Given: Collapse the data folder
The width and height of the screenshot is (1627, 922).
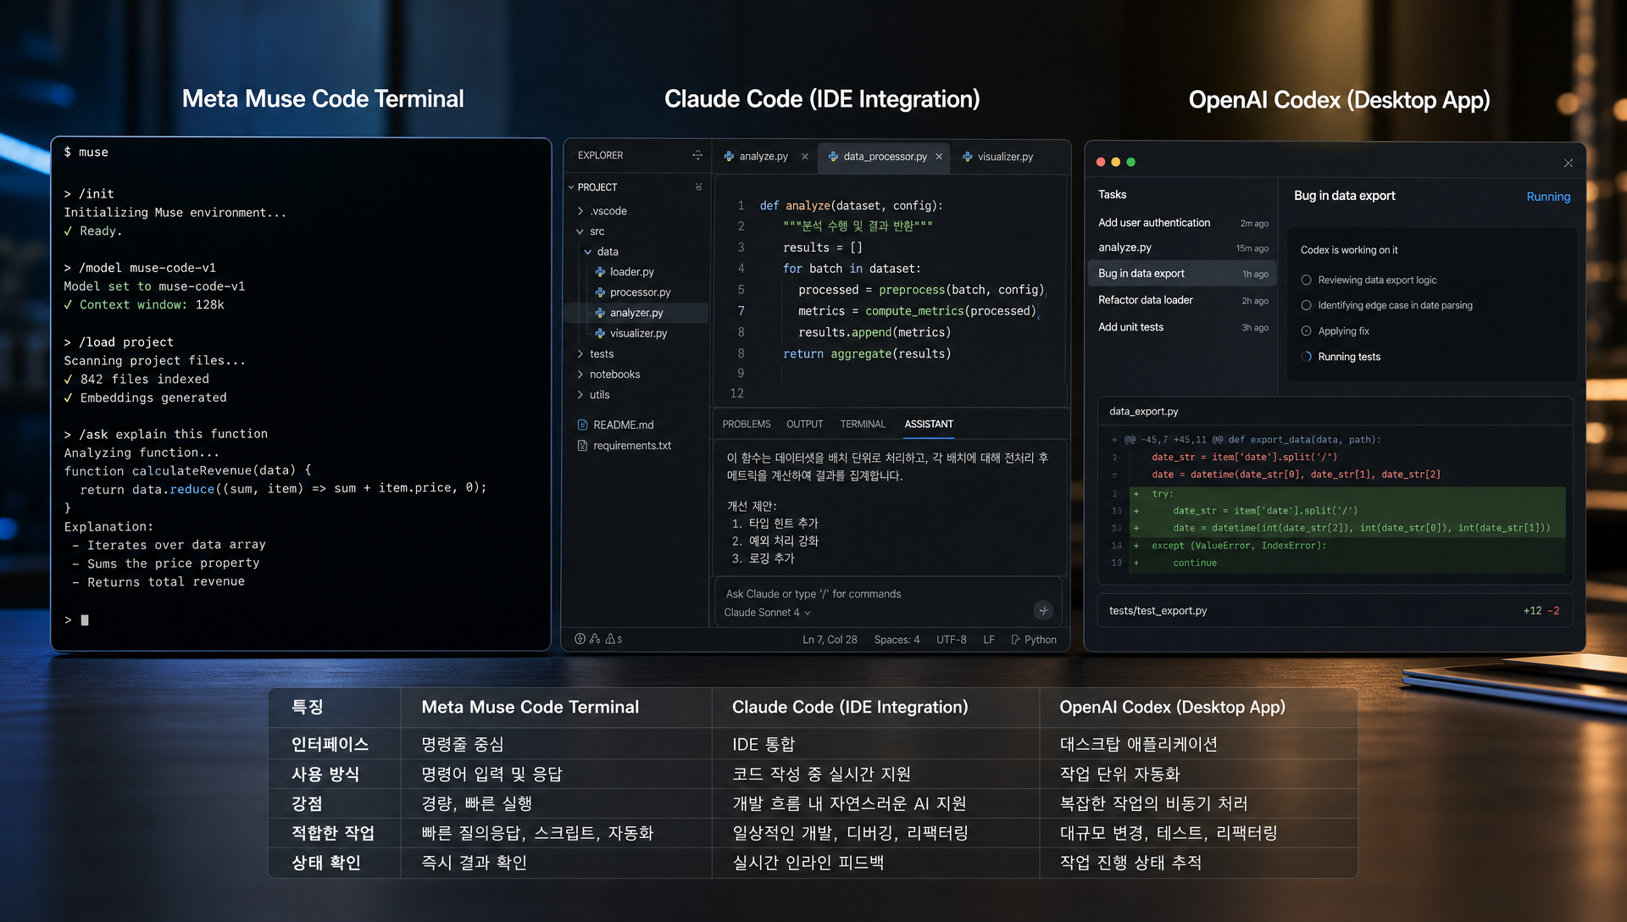Looking at the screenshot, I should tap(588, 252).
